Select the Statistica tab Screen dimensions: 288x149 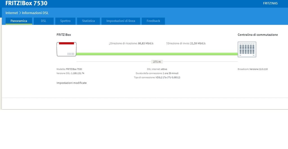(x=88, y=21)
